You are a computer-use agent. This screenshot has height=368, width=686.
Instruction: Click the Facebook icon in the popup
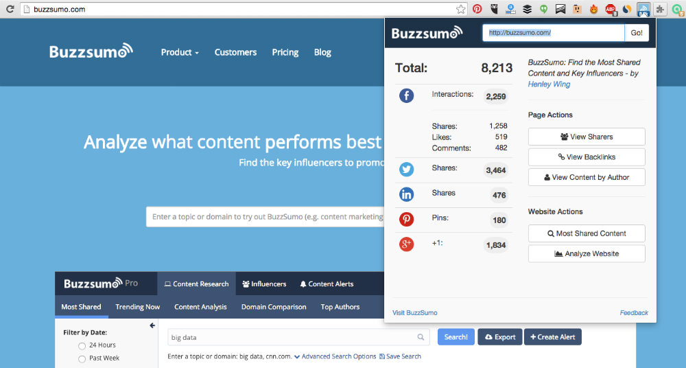(406, 95)
